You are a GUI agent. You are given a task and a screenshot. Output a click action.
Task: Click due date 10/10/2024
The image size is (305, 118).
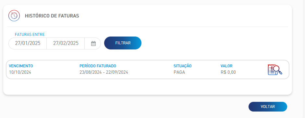coord(20,72)
